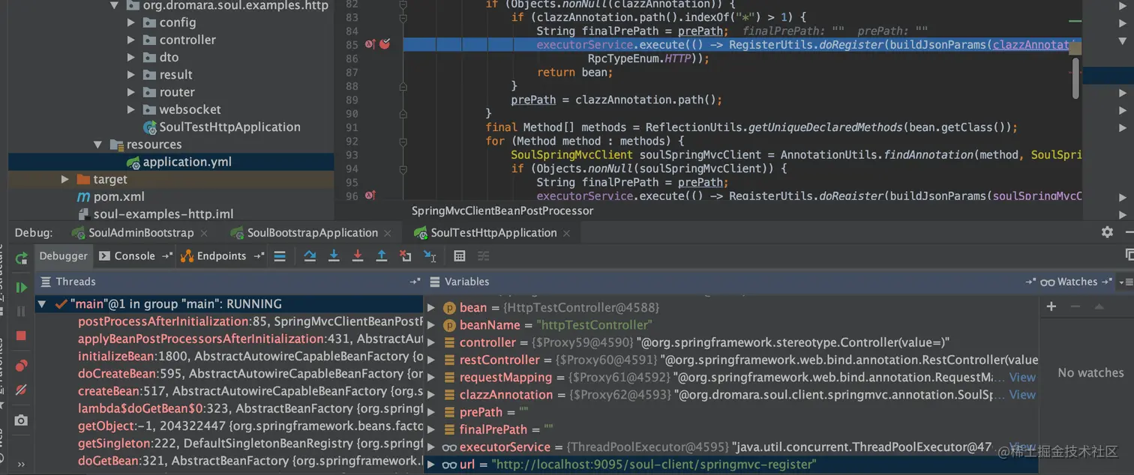Toggle the breakpoint on line 96

pos(370,196)
